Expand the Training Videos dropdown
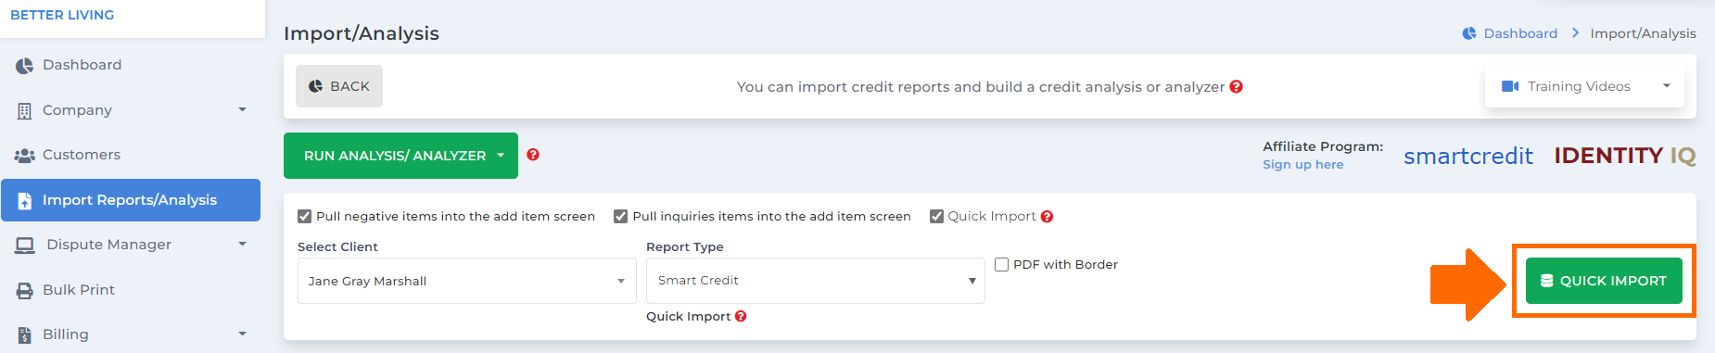 pyautogui.click(x=1584, y=86)
